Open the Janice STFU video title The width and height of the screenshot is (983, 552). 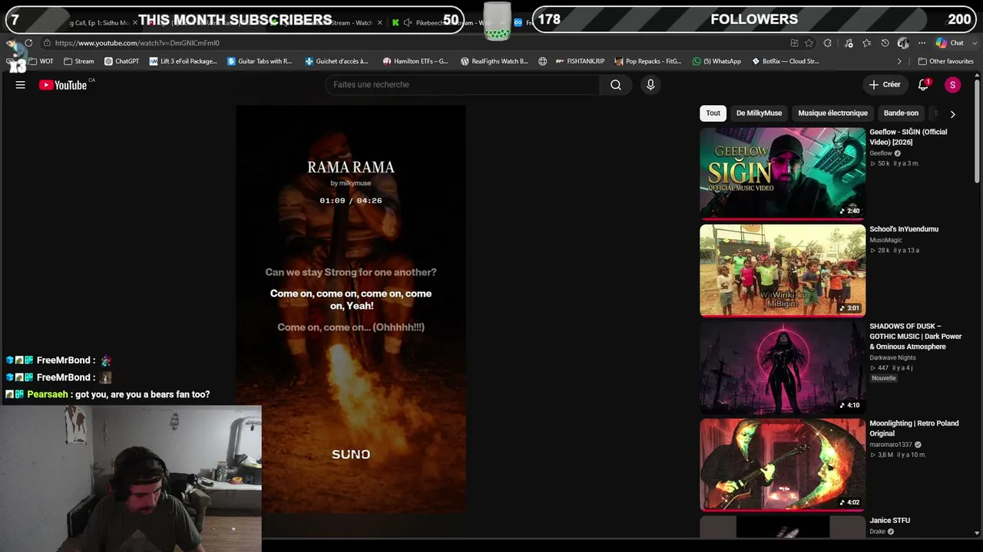tap(889, 521)
